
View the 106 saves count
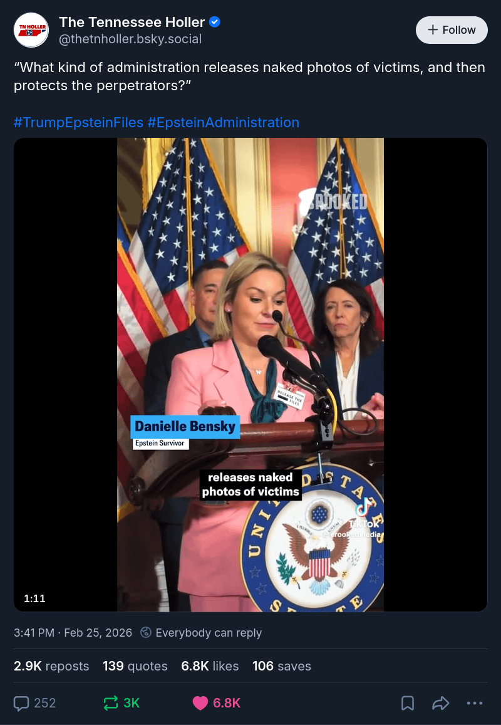pos(281,666)
